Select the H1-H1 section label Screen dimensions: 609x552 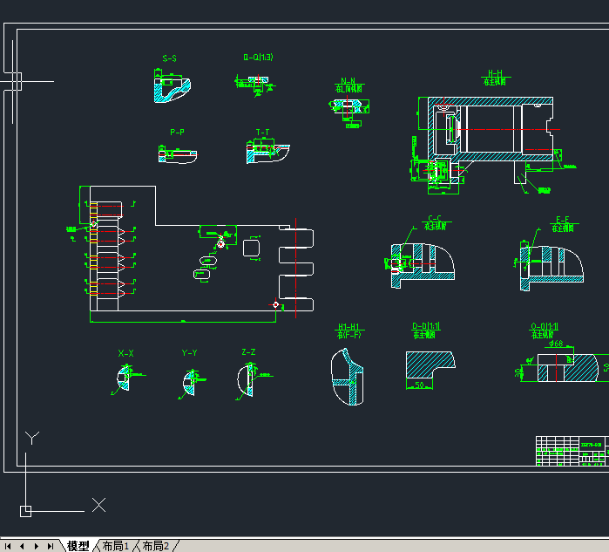(x=348, y=326)
